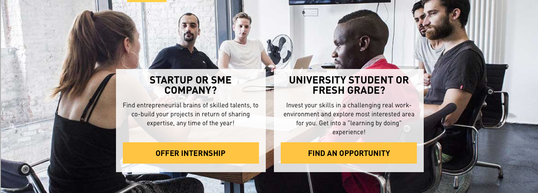Click the OFFER INTERNSHIP button

pyautogui.click(x=190, y=153)
